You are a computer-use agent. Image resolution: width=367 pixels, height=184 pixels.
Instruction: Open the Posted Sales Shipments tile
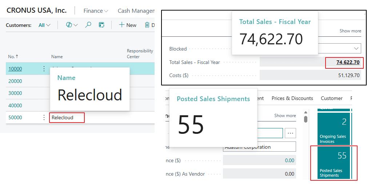(334, 163)
